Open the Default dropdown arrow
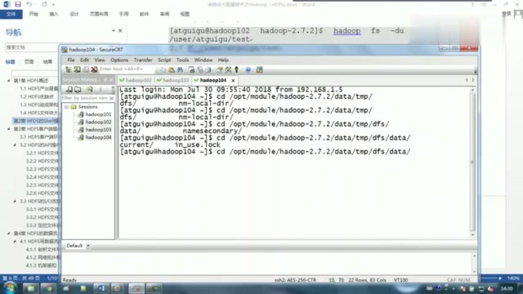Viewport: 523px width, 294px height. [88, 246]
